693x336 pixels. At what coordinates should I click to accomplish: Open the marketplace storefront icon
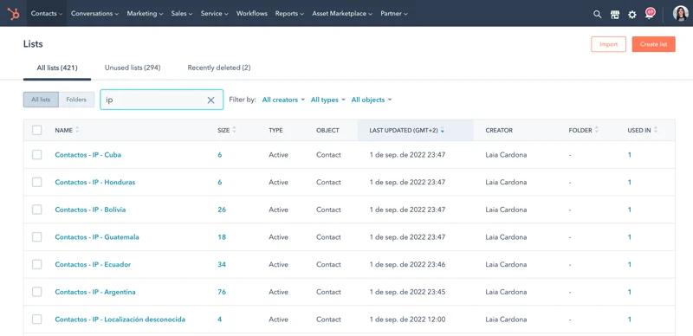tap(615, 15)
